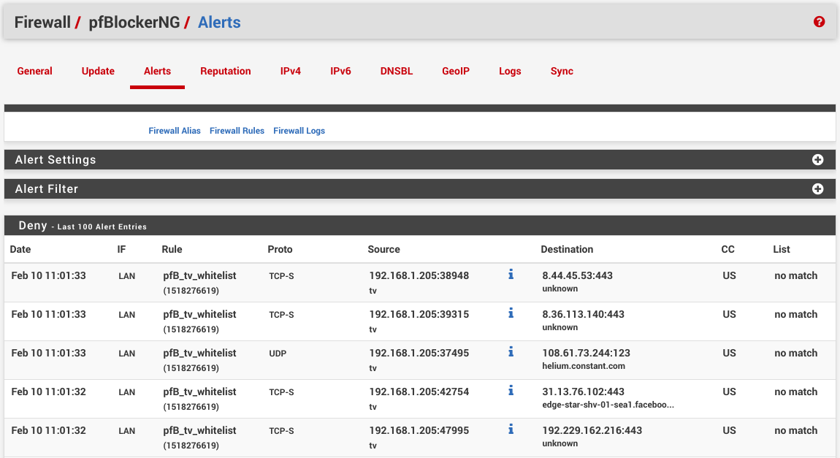Click hostname edge-star-shv-01-sea1.faceboo...

pos(608,405)
